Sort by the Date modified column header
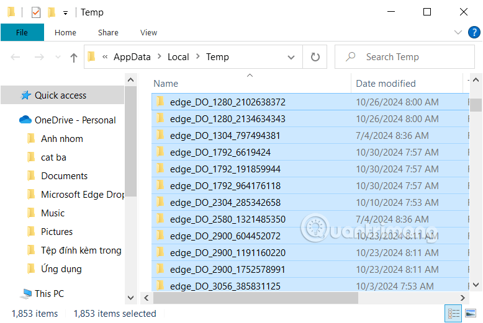 [x=386, y=84]
